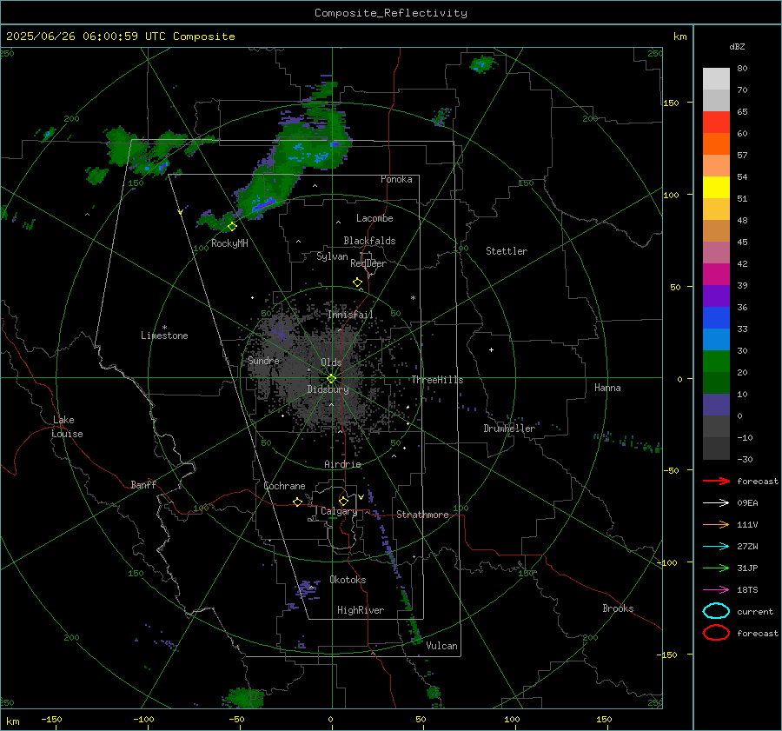
Task: Select the orange 111V arrow legend icon
Action: click(x=716, y=524)
